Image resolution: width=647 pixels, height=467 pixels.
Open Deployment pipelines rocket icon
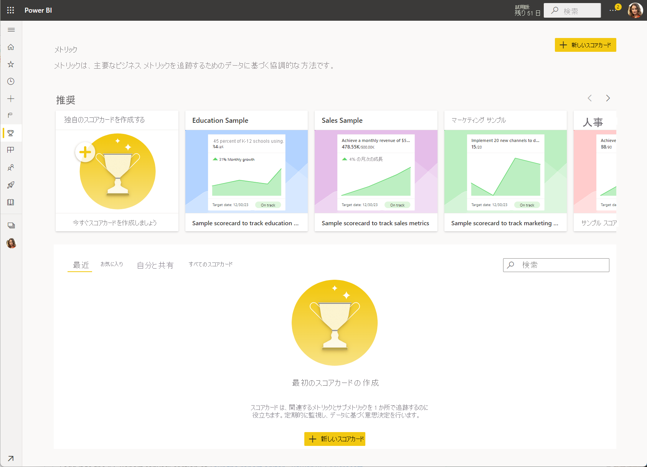tap(11, 185)
